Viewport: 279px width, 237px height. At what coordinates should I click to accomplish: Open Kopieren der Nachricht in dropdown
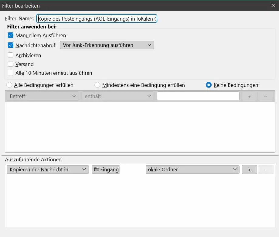click(48, 170)
